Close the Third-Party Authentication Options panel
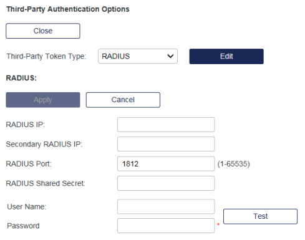The image size is (305, 240). click(x=43, y=31)
